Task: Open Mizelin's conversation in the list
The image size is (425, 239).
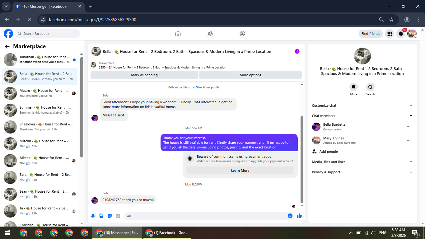Action: click(x=40, y=144)
